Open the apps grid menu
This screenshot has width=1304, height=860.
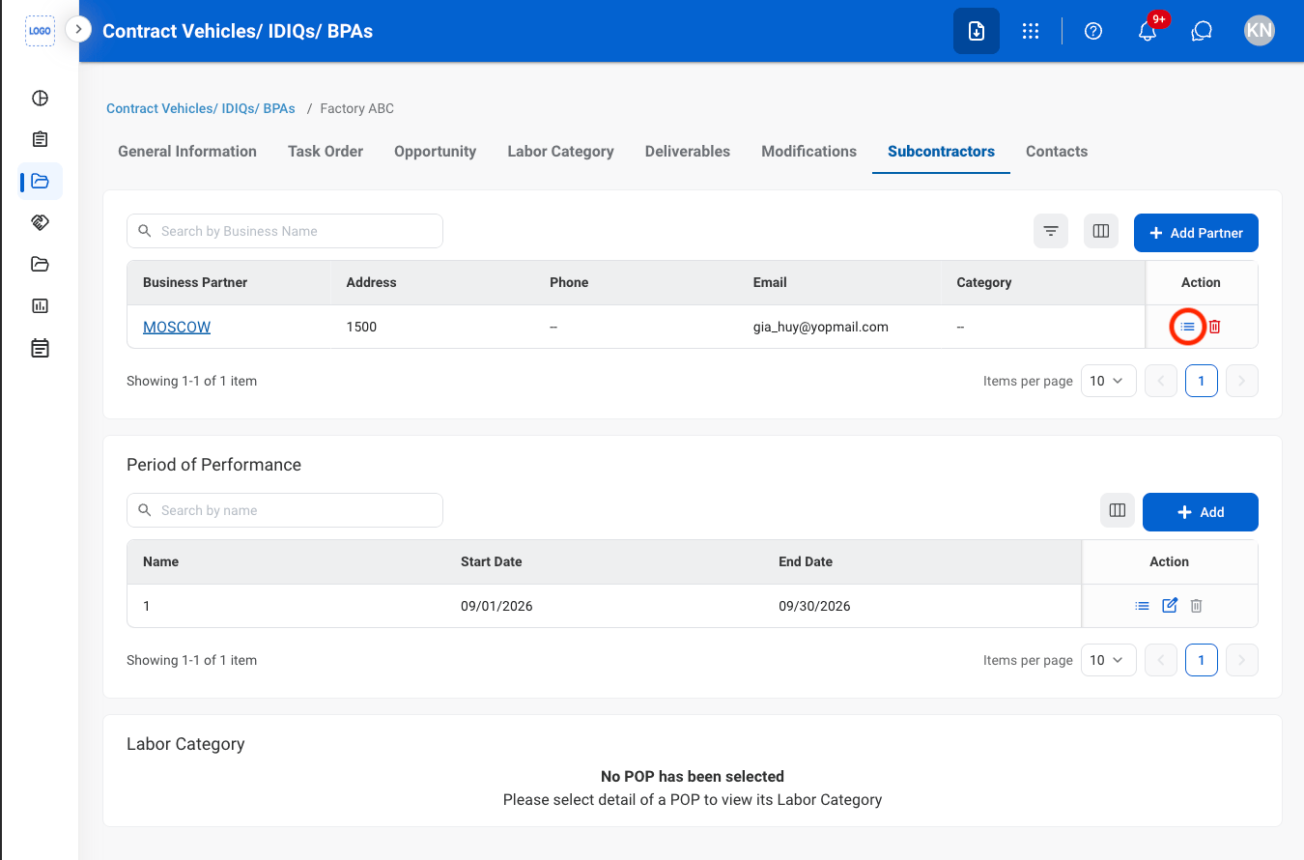[1031, 31]
